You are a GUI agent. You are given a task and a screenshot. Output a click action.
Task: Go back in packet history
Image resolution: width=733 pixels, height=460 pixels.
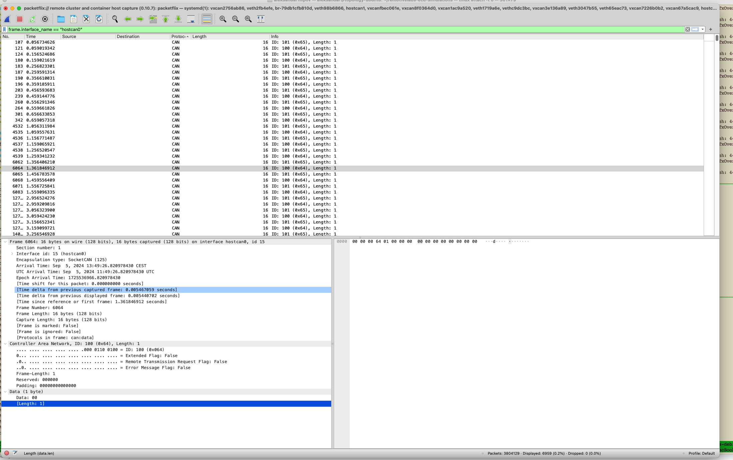click(128, 19)
